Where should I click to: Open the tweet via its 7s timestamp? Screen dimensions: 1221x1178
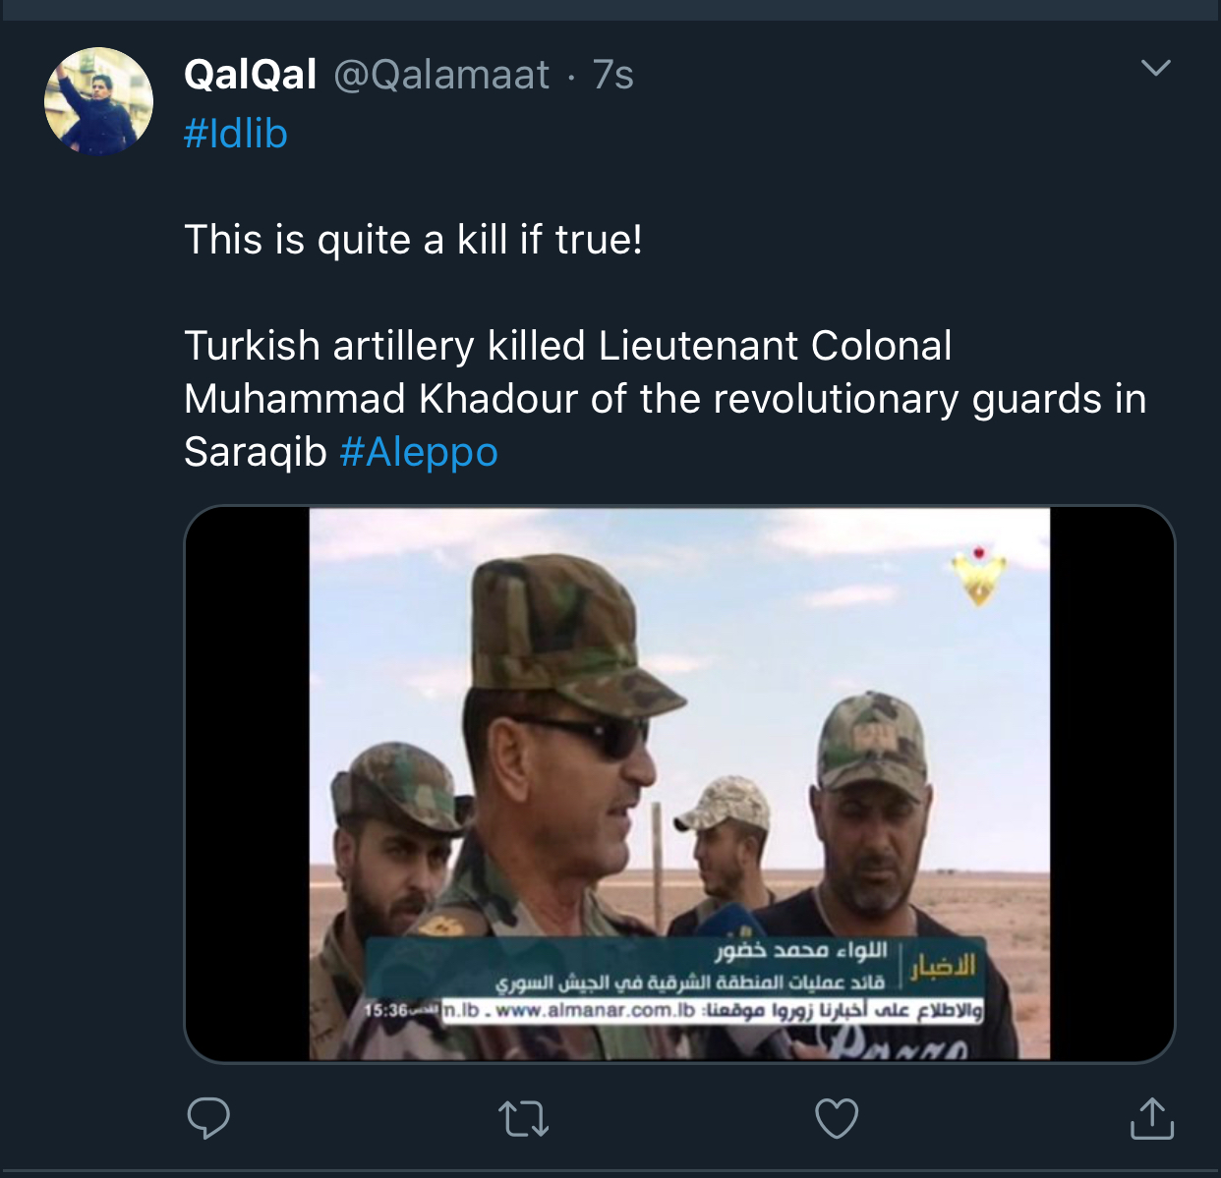612,75
